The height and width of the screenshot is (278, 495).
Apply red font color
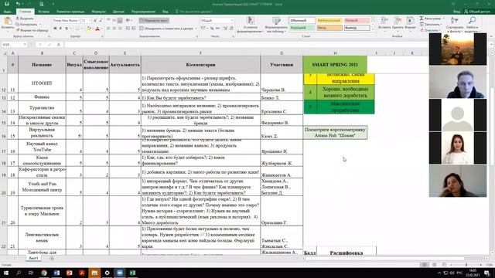pyautogui.click(x=97, y=29)
